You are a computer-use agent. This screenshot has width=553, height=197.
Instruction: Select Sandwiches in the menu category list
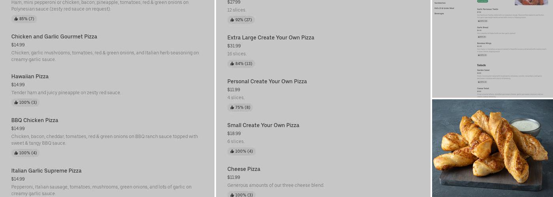point(440,3)
